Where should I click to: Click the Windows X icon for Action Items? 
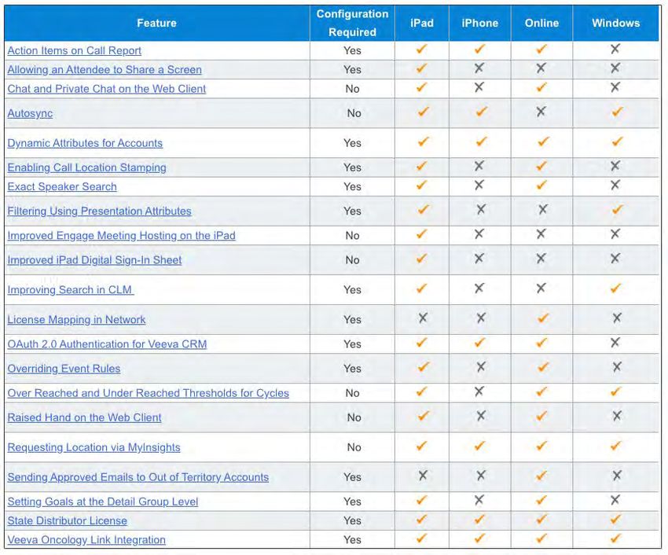(x=615, y=50)
